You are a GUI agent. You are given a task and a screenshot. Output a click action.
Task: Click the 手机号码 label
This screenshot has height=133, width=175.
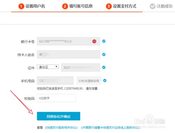(x=28, y=81)
